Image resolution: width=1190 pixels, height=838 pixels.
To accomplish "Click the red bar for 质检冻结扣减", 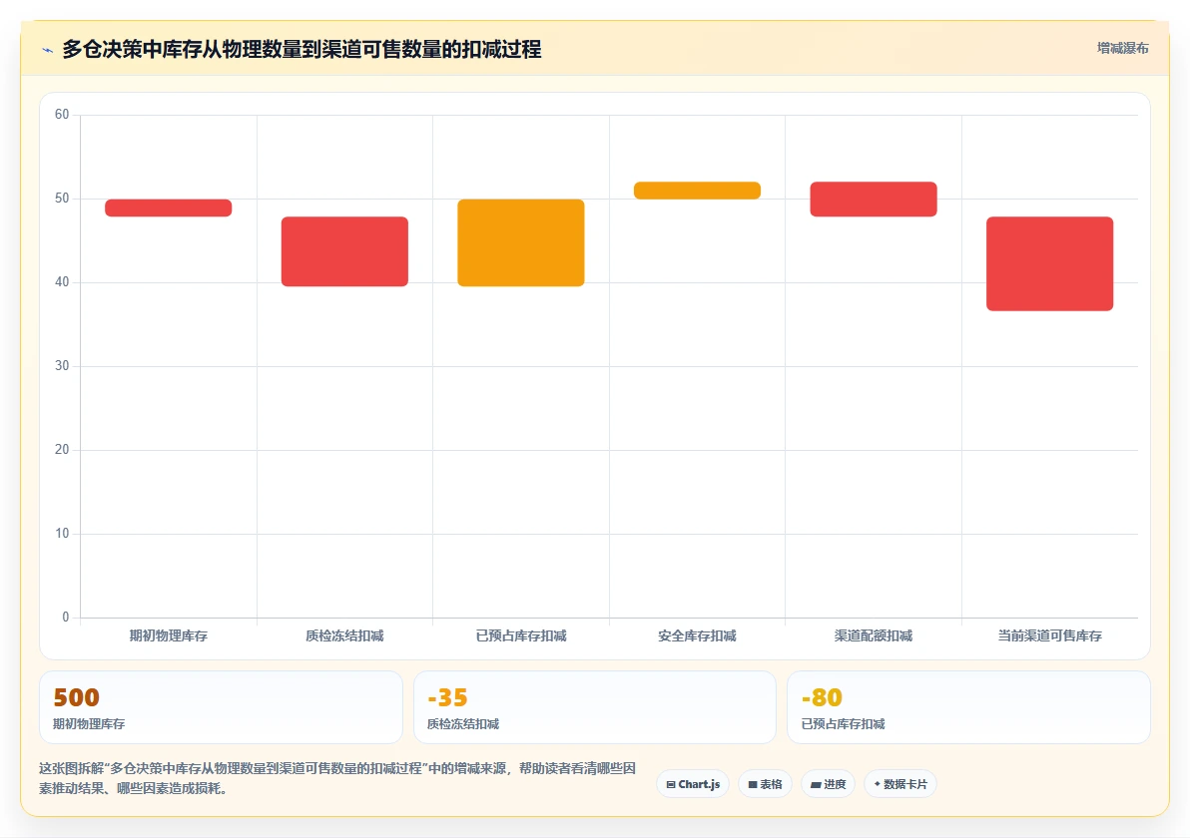I will coord(344,251).
